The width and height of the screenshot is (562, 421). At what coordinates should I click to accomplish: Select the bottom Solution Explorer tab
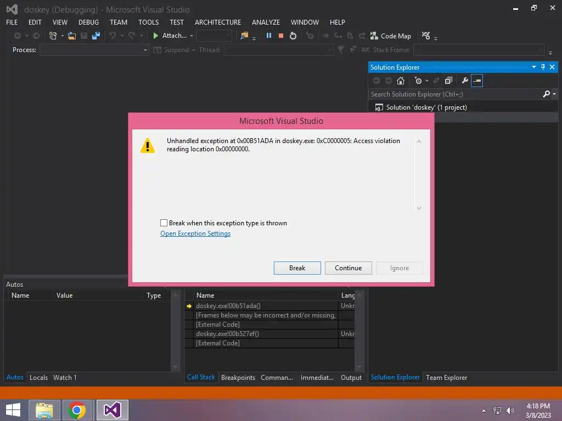[395, 377]
